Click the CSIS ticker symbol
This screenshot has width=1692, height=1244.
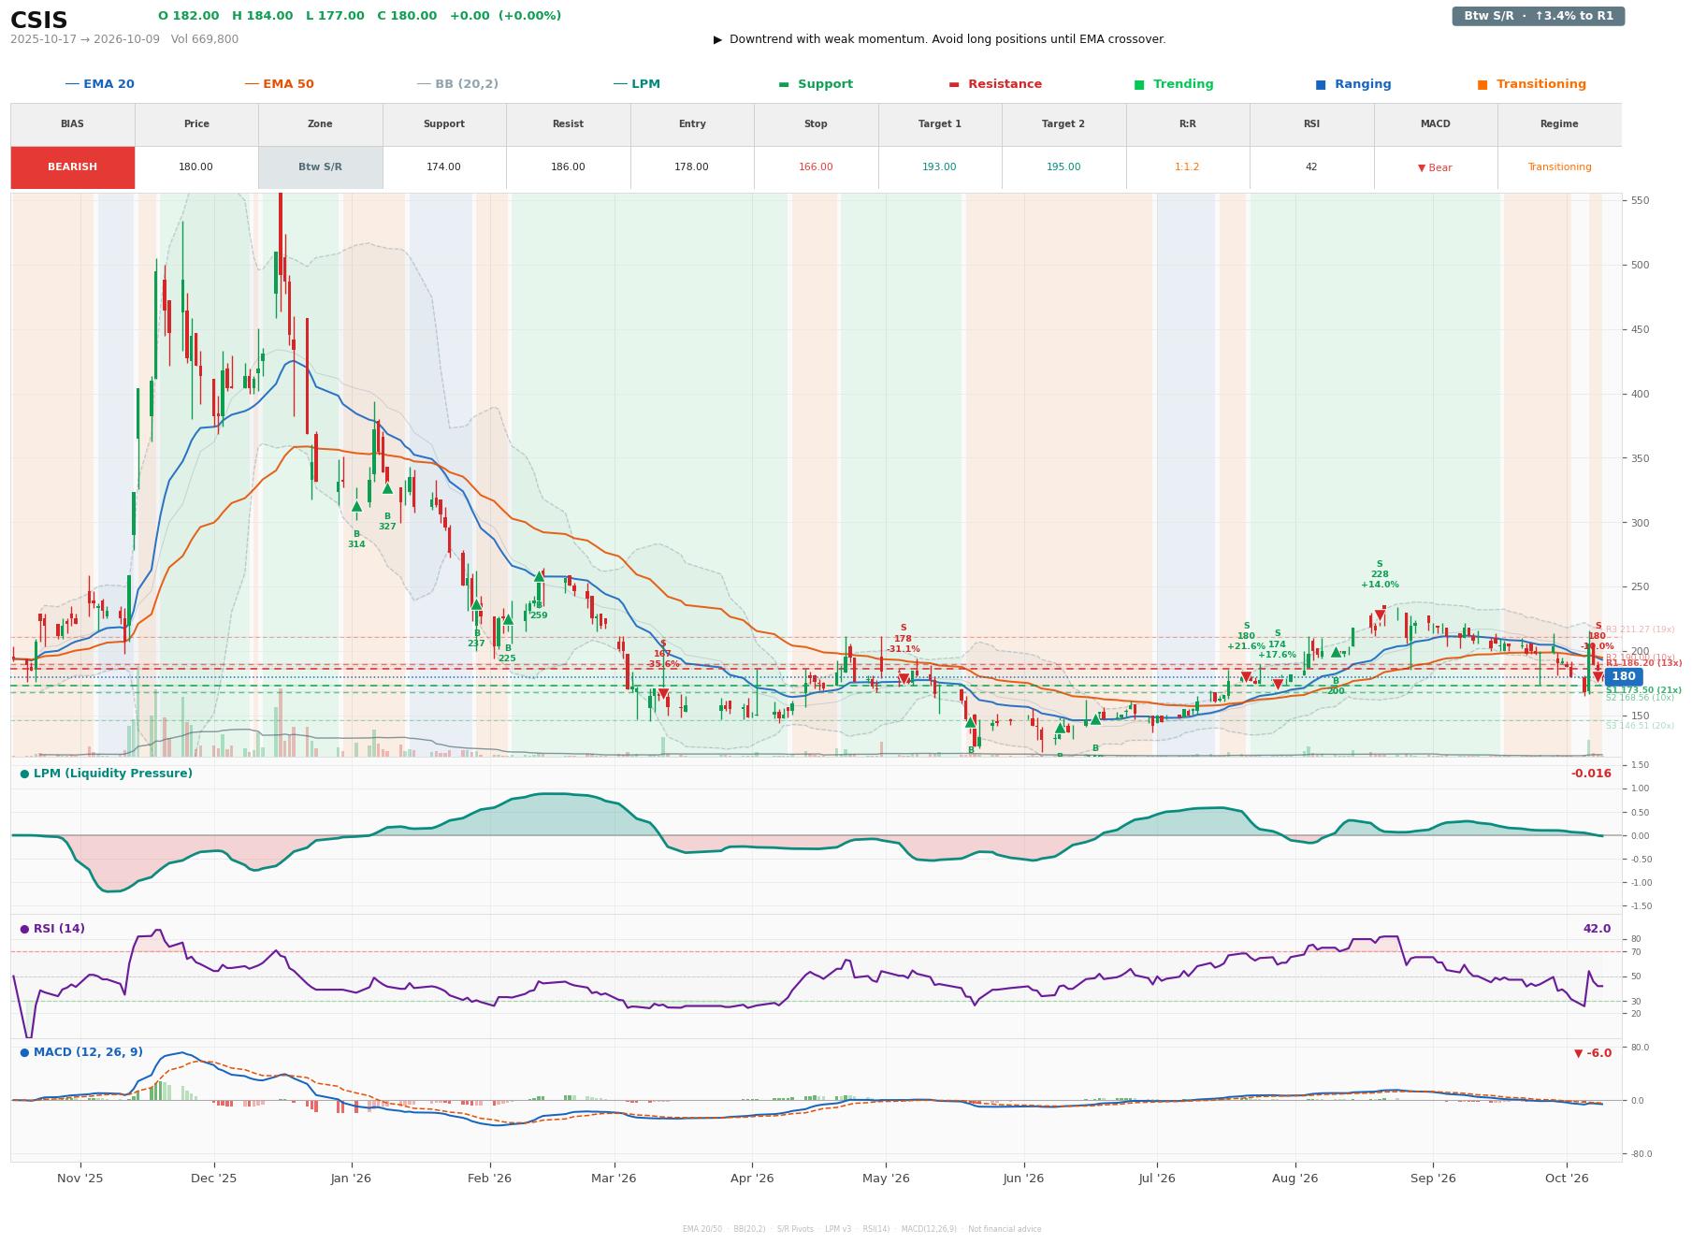point(39,21)
